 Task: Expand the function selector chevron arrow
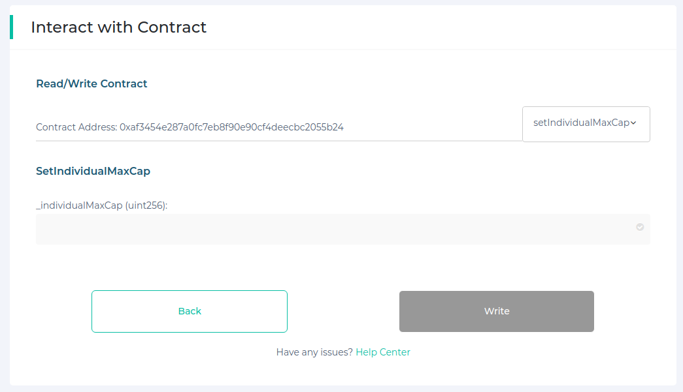coord(632,123)
